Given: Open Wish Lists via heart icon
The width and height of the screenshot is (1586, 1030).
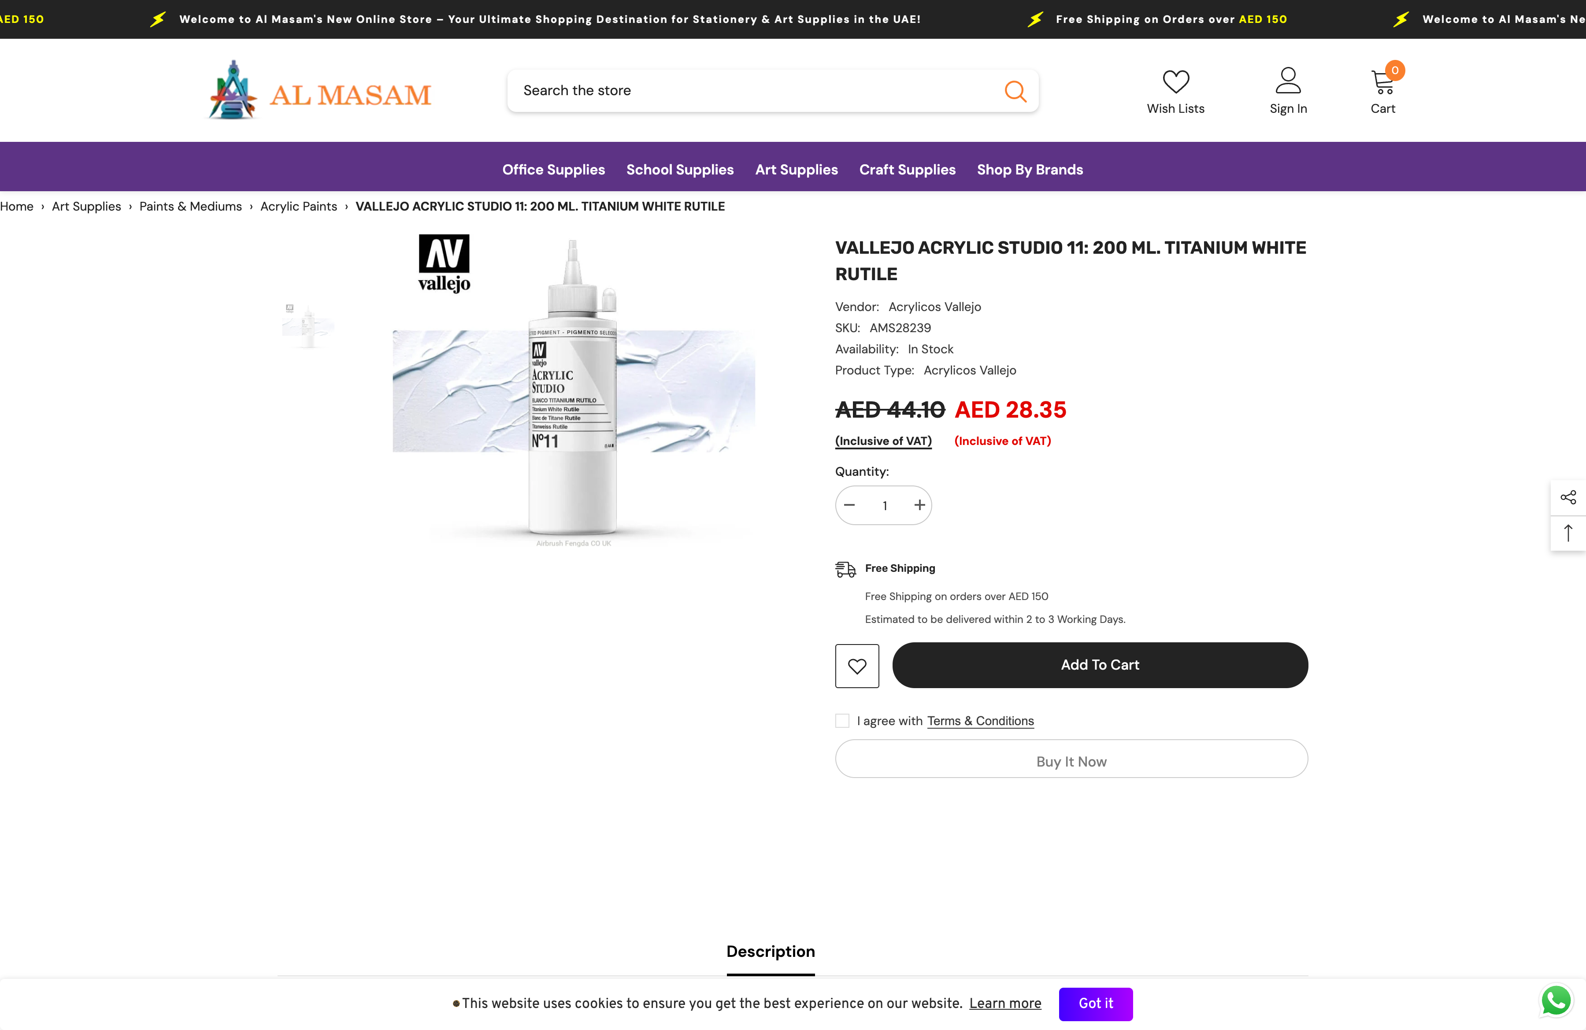Looking at the screenshot, I should pos(1175,81).
